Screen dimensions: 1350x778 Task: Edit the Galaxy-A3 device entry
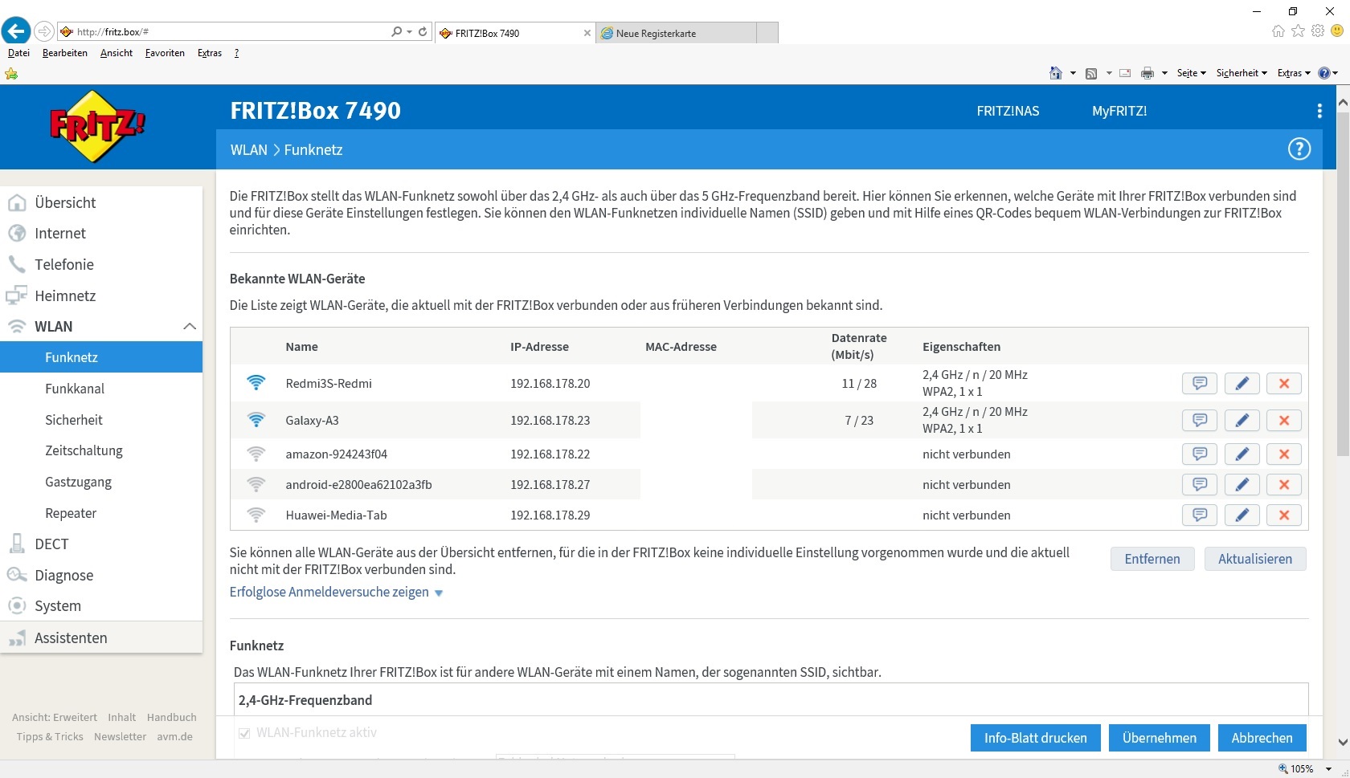[1242, 421]
